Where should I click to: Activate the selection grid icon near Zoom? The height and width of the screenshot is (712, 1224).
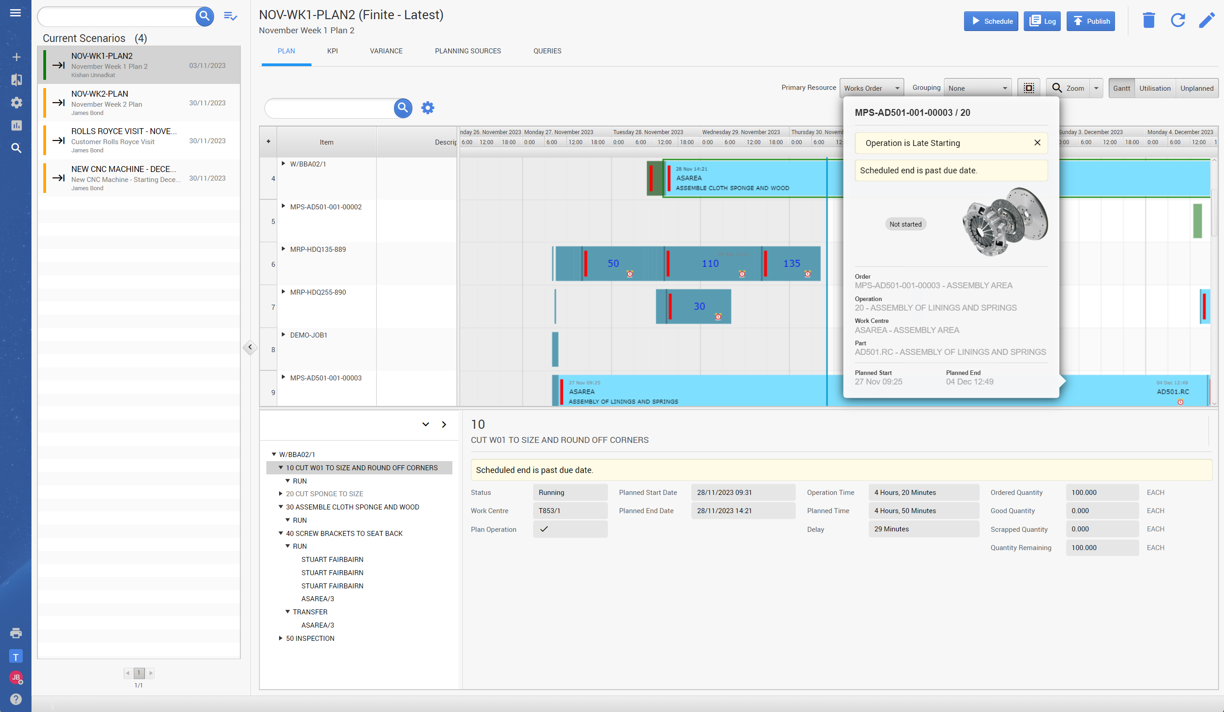click(x=1029, y=88)
